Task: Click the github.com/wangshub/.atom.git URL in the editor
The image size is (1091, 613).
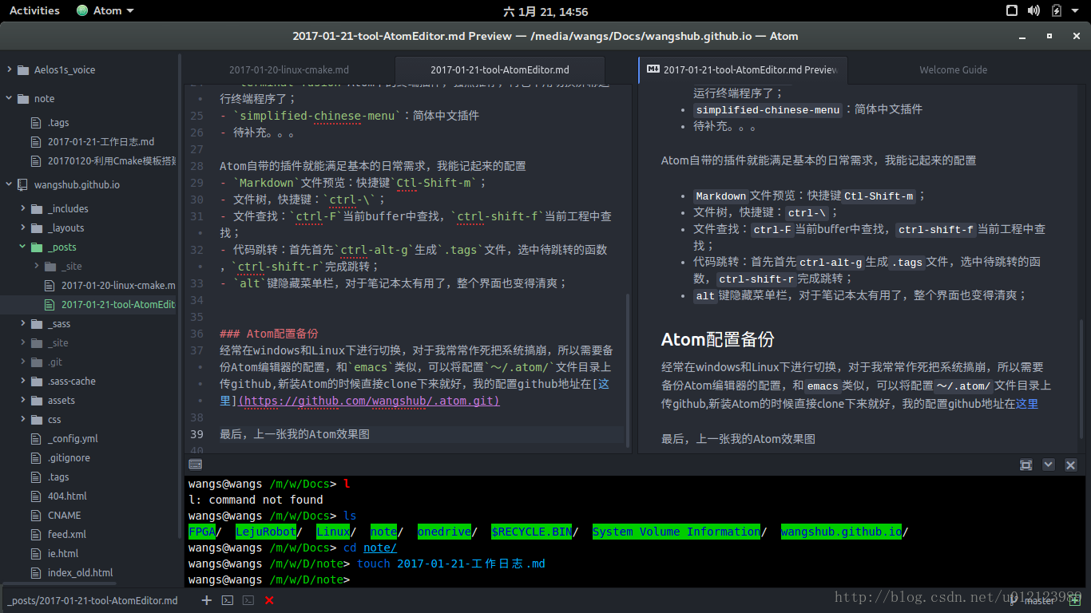Action: 368,401
